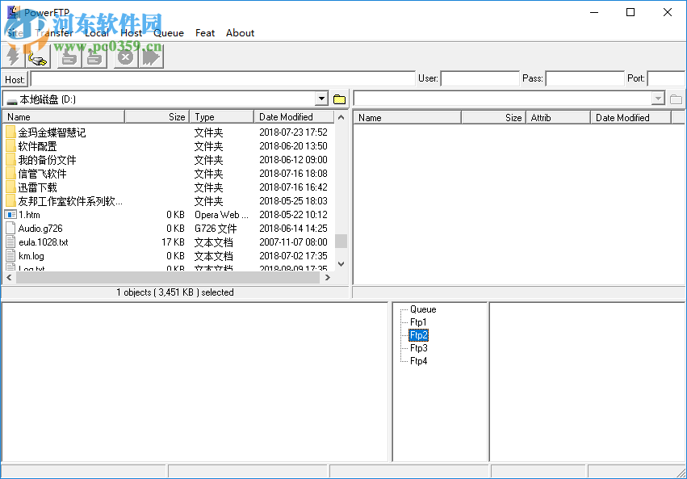Open the Feat menu

[x=204, y=33]
